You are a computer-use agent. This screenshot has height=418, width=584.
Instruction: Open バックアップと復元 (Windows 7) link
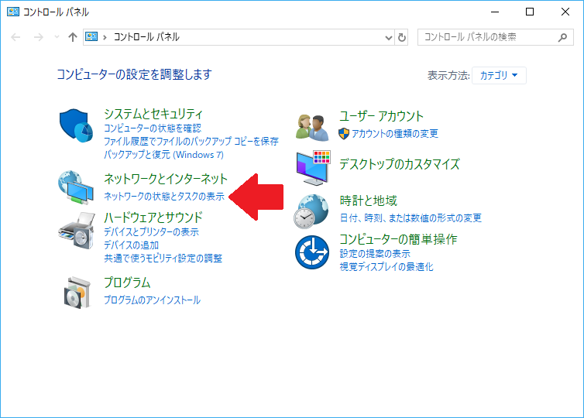163,155
